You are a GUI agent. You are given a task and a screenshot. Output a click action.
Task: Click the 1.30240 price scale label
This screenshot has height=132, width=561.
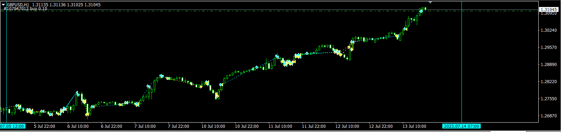pyautogui.click(x=548, y=30)
